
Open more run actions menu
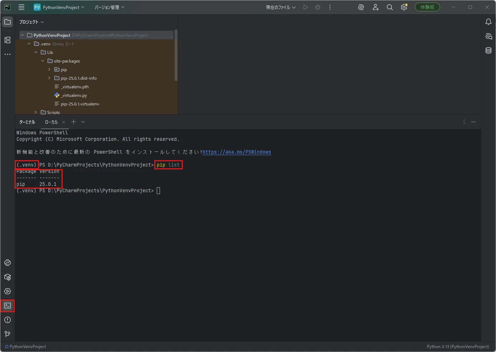[330, 7]
